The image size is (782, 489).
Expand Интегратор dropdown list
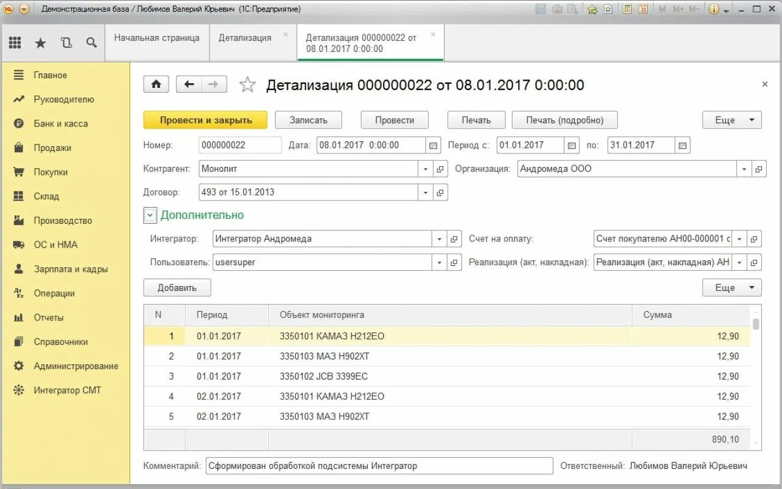[440, 239]
